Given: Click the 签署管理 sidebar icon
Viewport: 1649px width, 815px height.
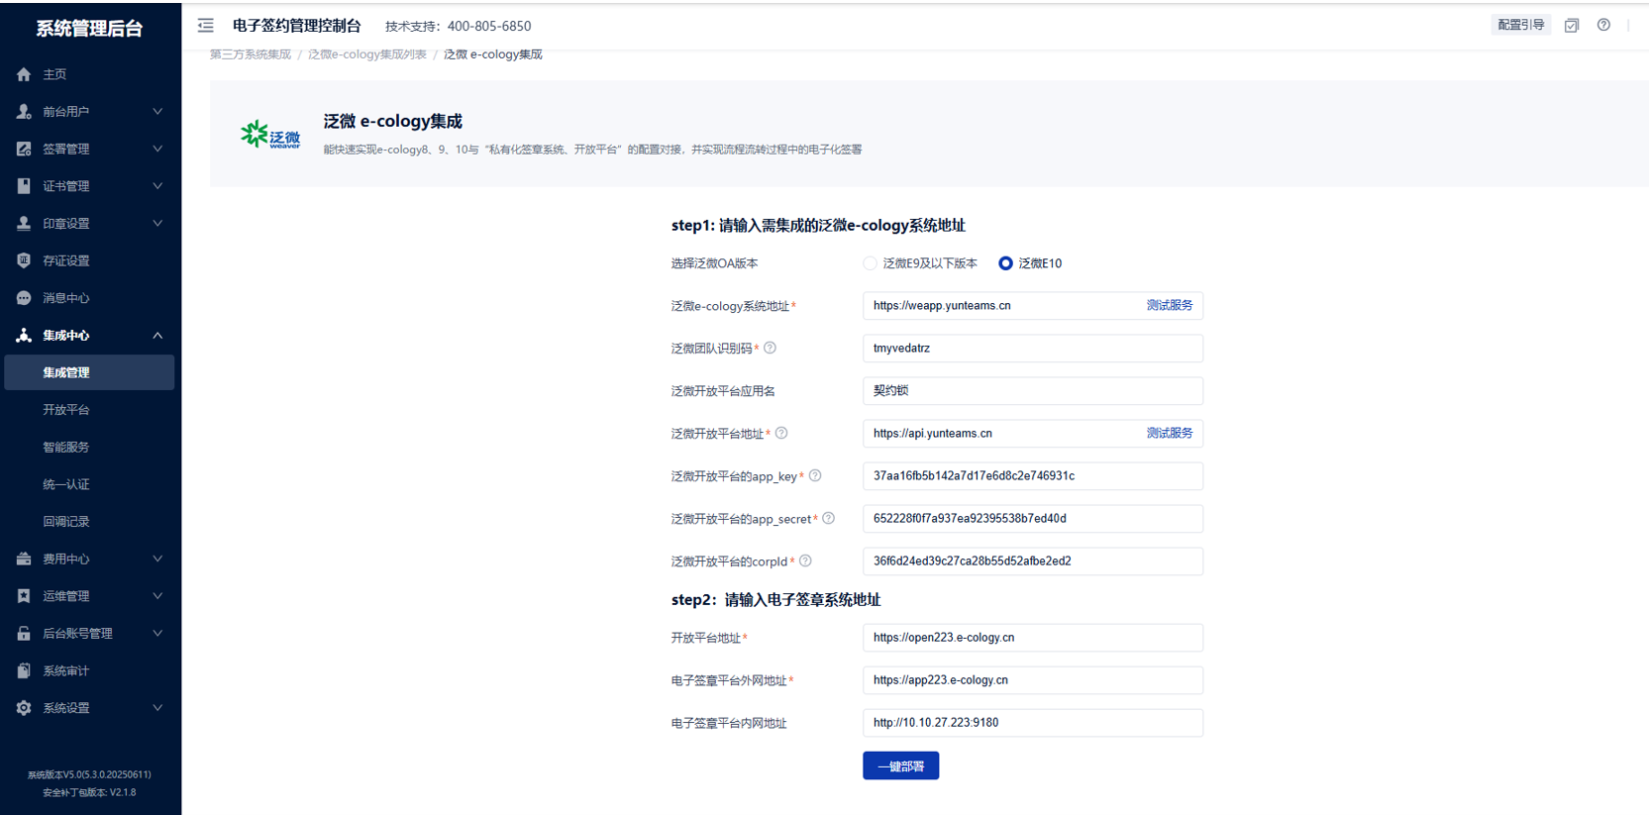Looking at the screenshot, I should (24, 149).
